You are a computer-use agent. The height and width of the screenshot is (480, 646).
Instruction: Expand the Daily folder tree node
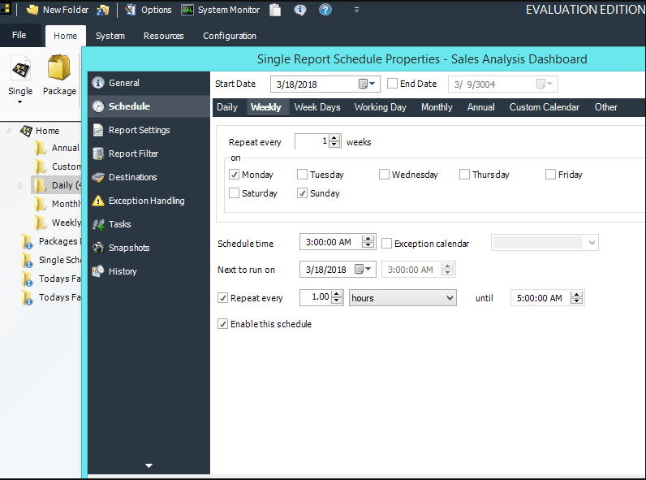click(x=21, y=185)
